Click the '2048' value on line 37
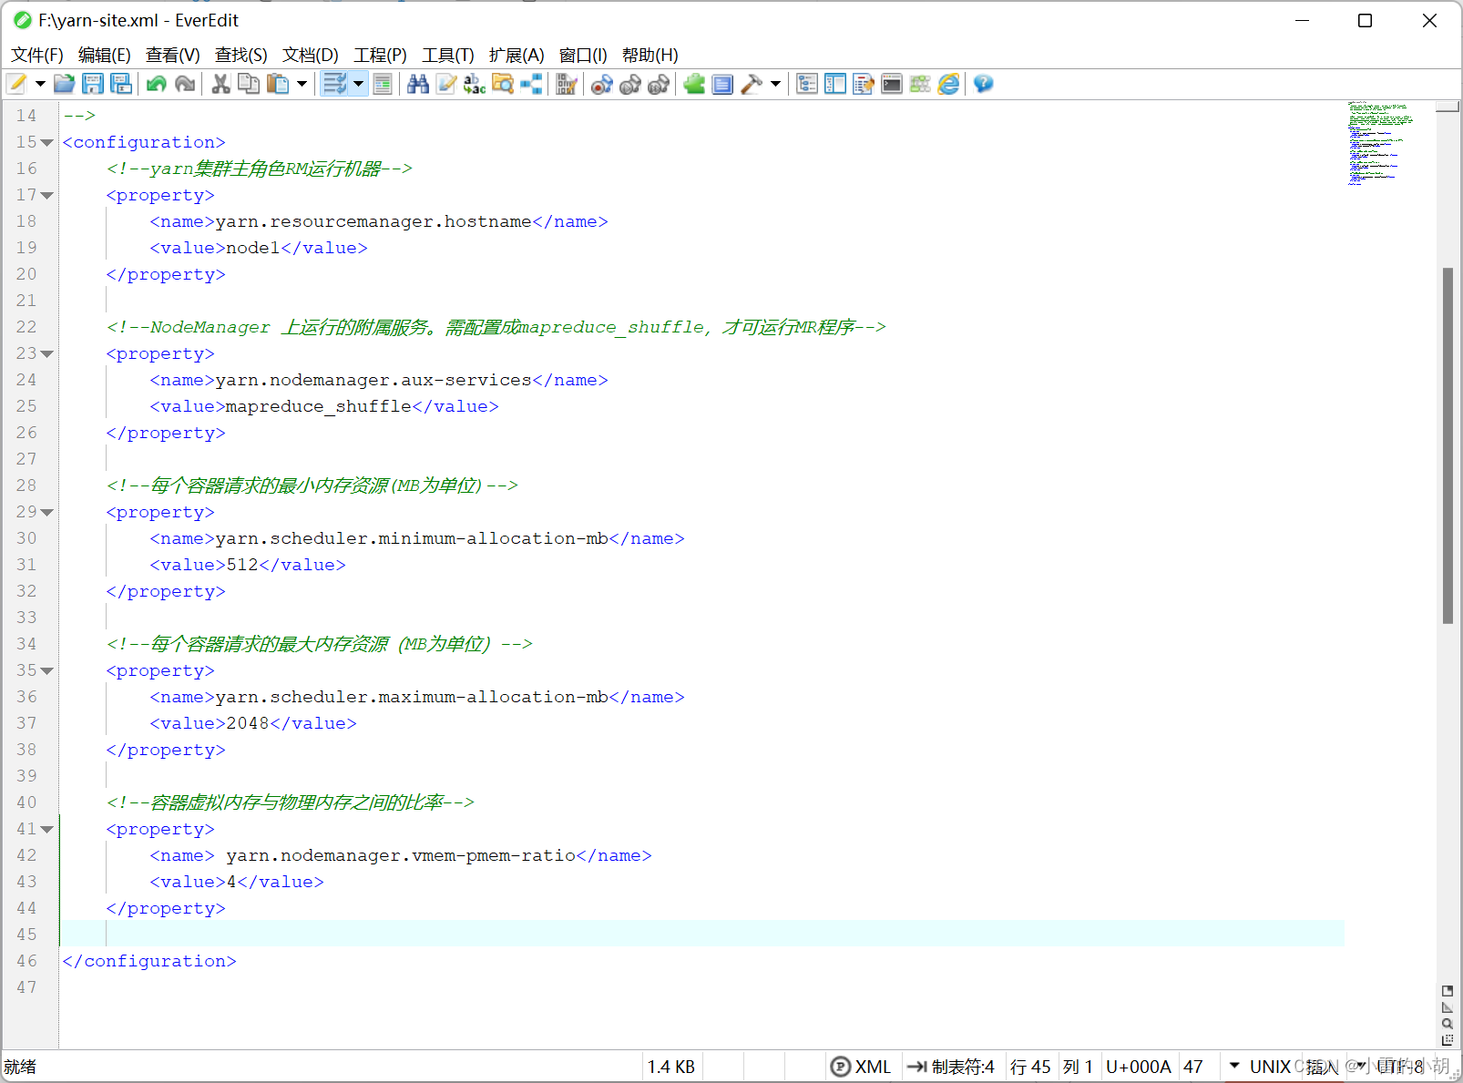1463x1083 pixels. 248,723
